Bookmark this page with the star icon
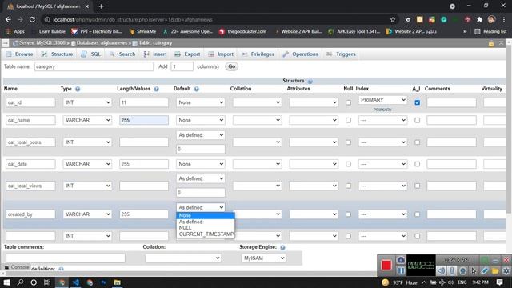The height and width of the screenshot is (288, 512). (x=393, y=19)
